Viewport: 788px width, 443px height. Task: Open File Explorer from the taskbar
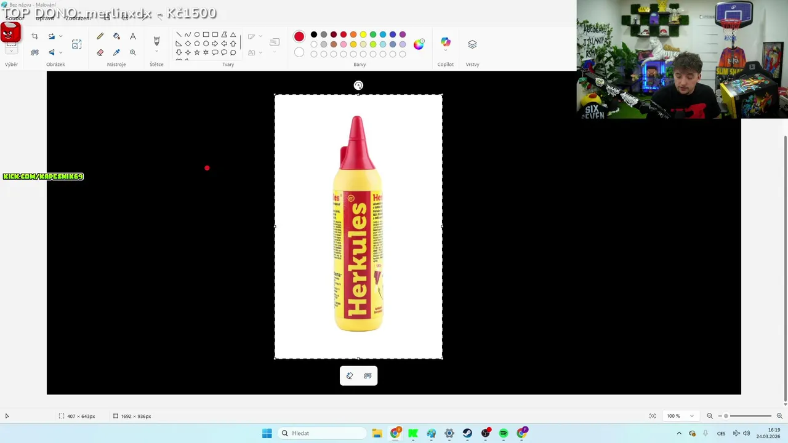(x=377, y=433)
